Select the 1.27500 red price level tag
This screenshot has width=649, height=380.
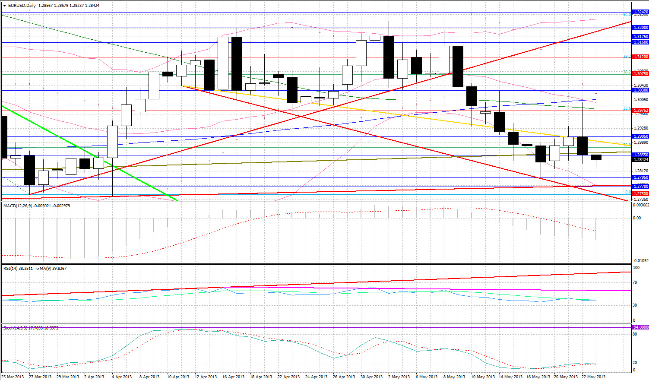coord(640,194)
